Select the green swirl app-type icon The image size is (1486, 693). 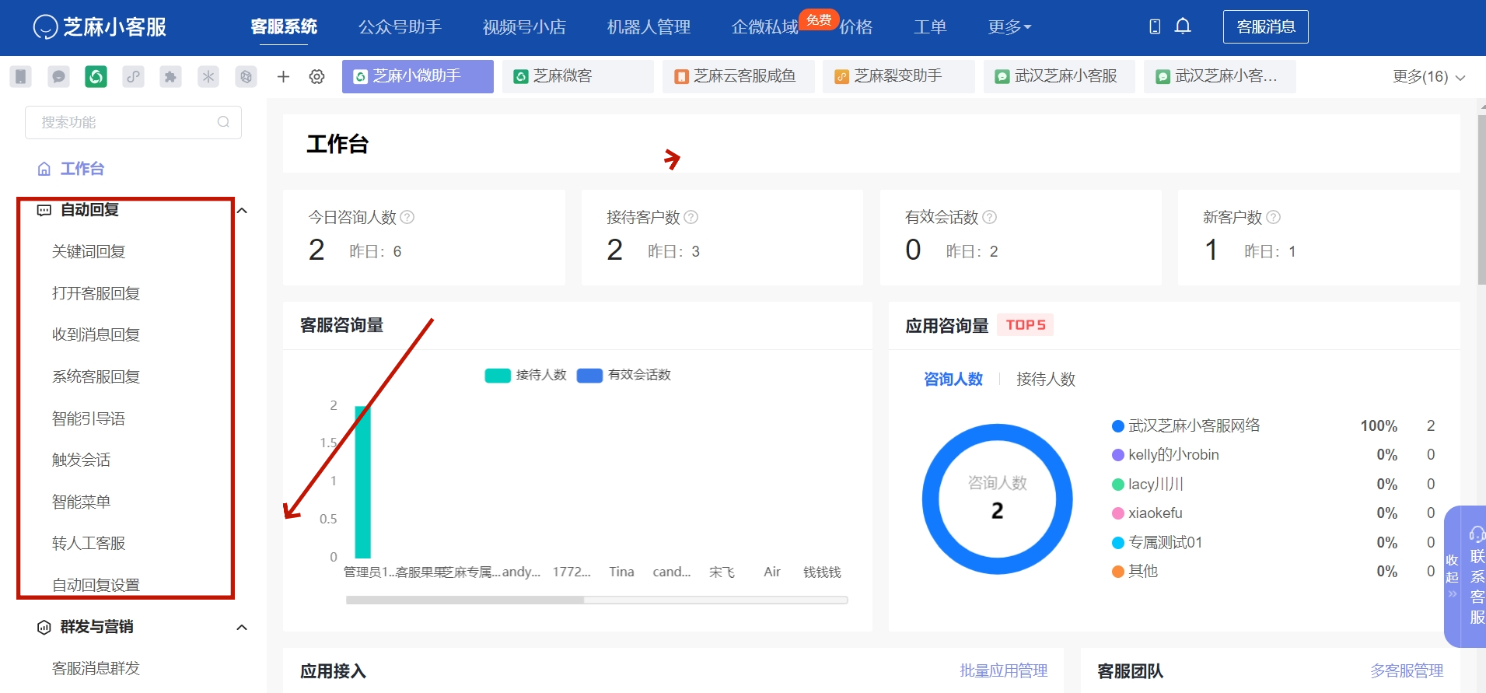click(96, 76)
